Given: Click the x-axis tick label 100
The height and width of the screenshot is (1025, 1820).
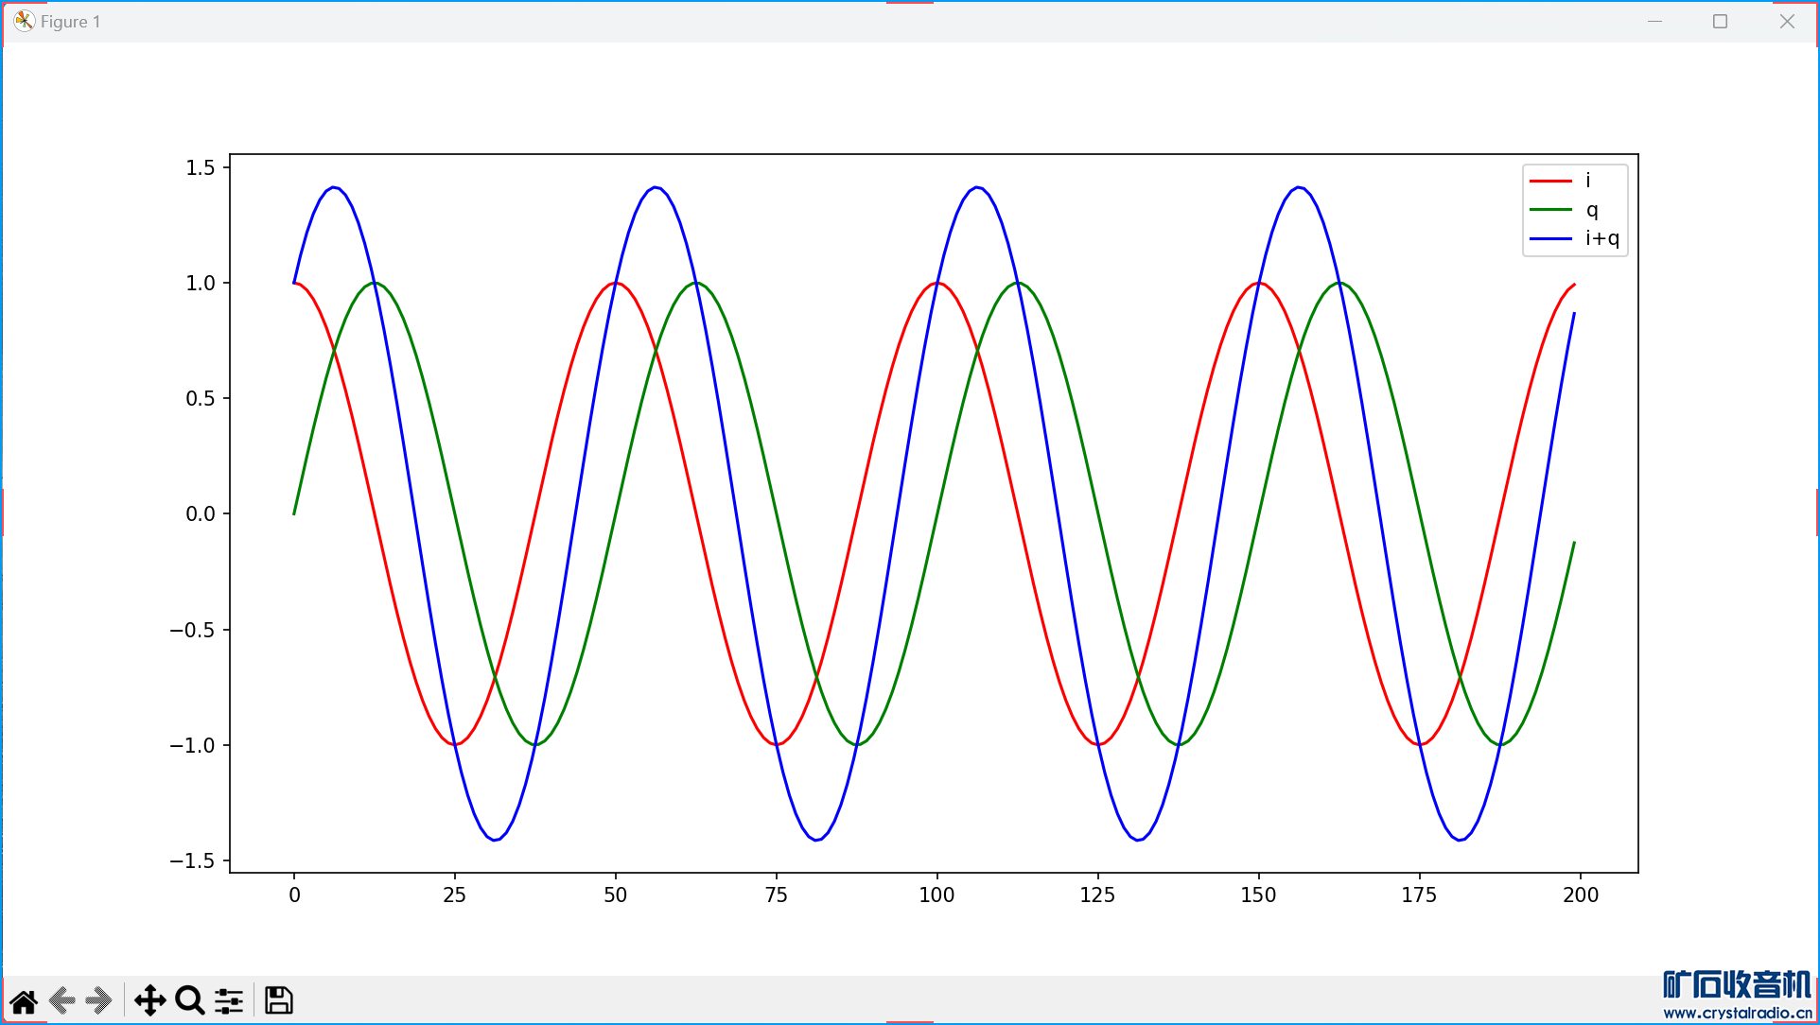Looking at the screenshot, I should (x=936, y=895).
